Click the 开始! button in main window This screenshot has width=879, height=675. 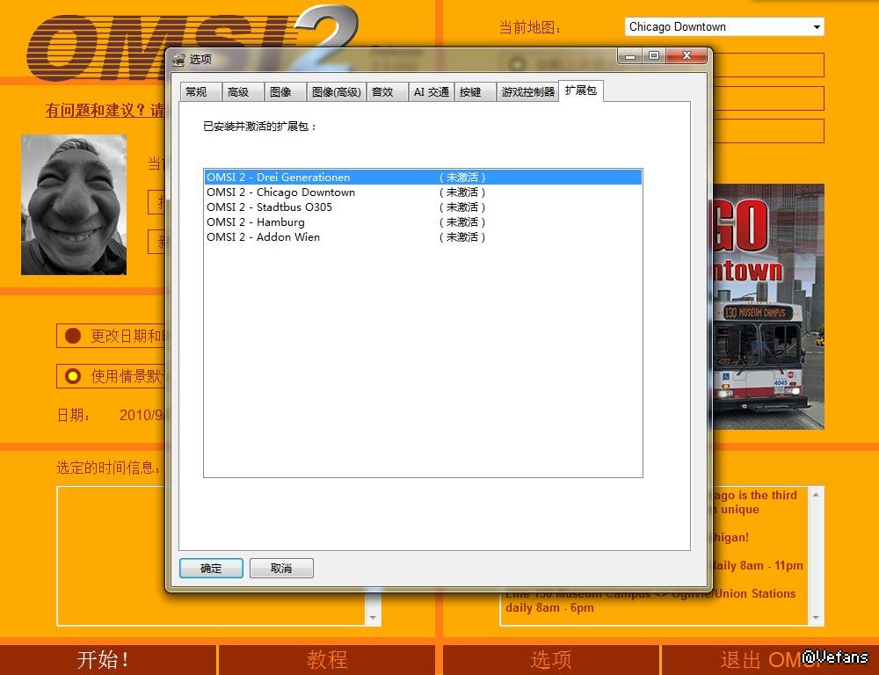[108, 659]
